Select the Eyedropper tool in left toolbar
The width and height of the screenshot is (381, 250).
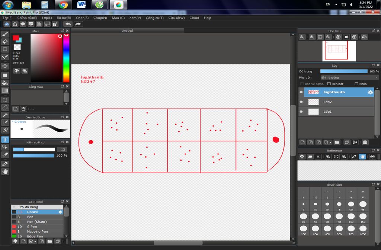pos(5,164)
